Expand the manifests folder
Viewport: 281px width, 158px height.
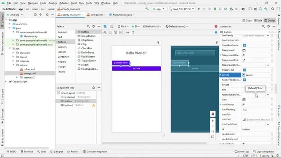click(10, 24)
